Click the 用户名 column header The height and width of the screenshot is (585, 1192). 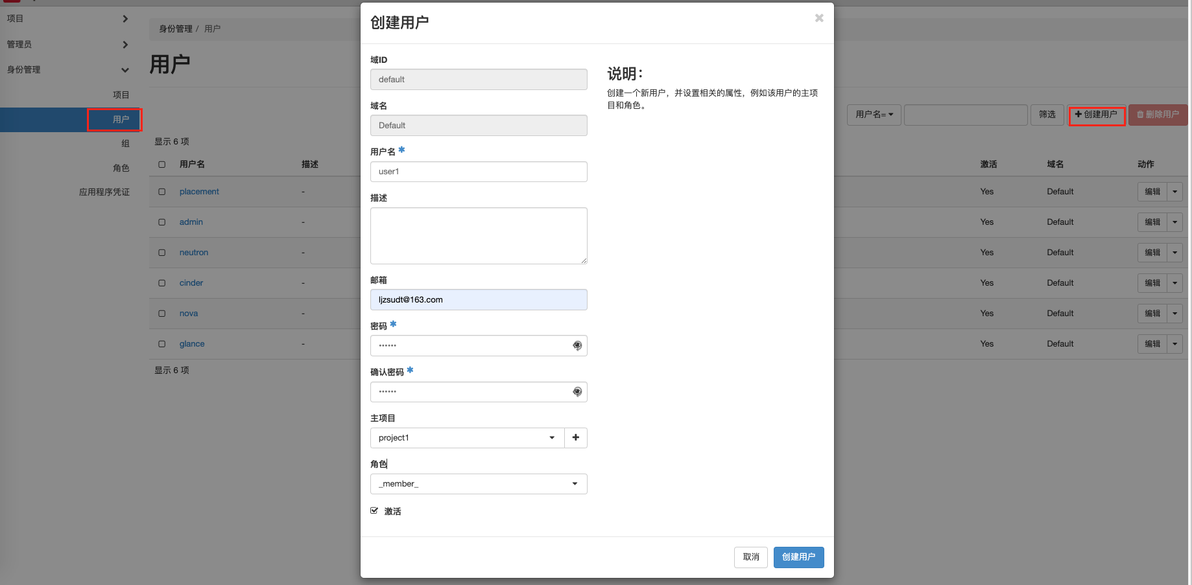coord(192,165)
